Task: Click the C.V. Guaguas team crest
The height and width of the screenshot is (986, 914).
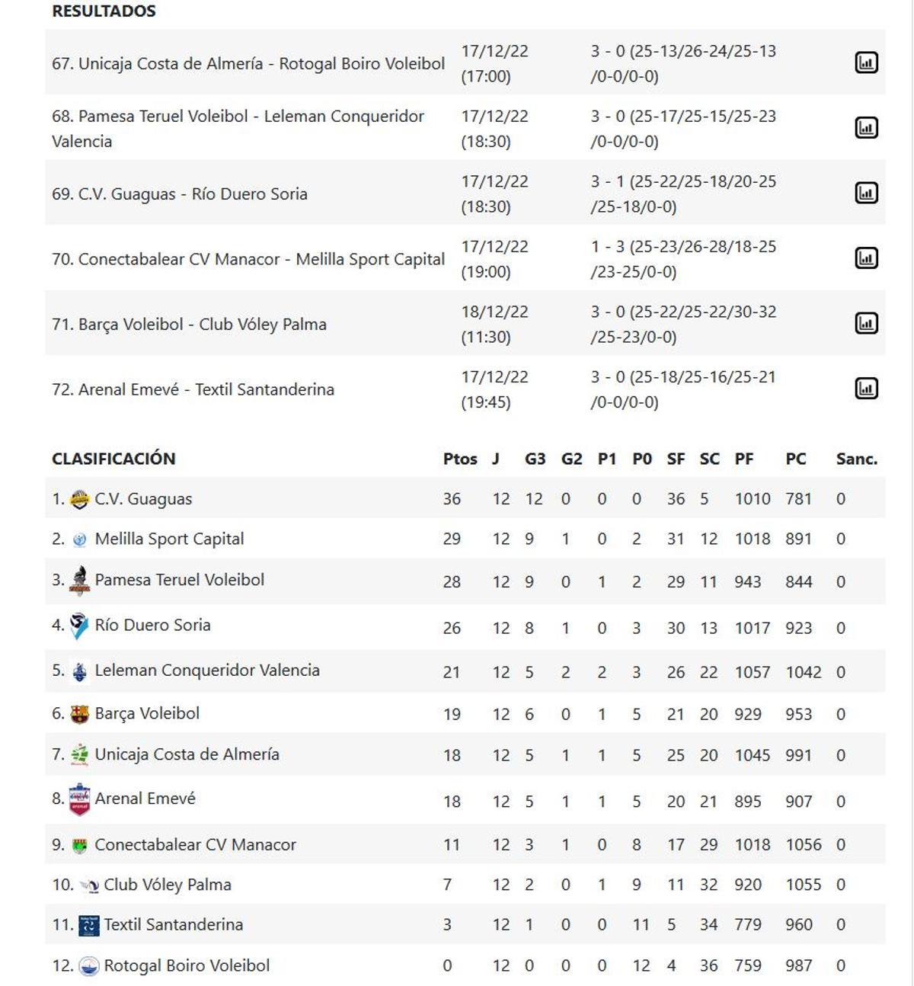Action: 78,499
